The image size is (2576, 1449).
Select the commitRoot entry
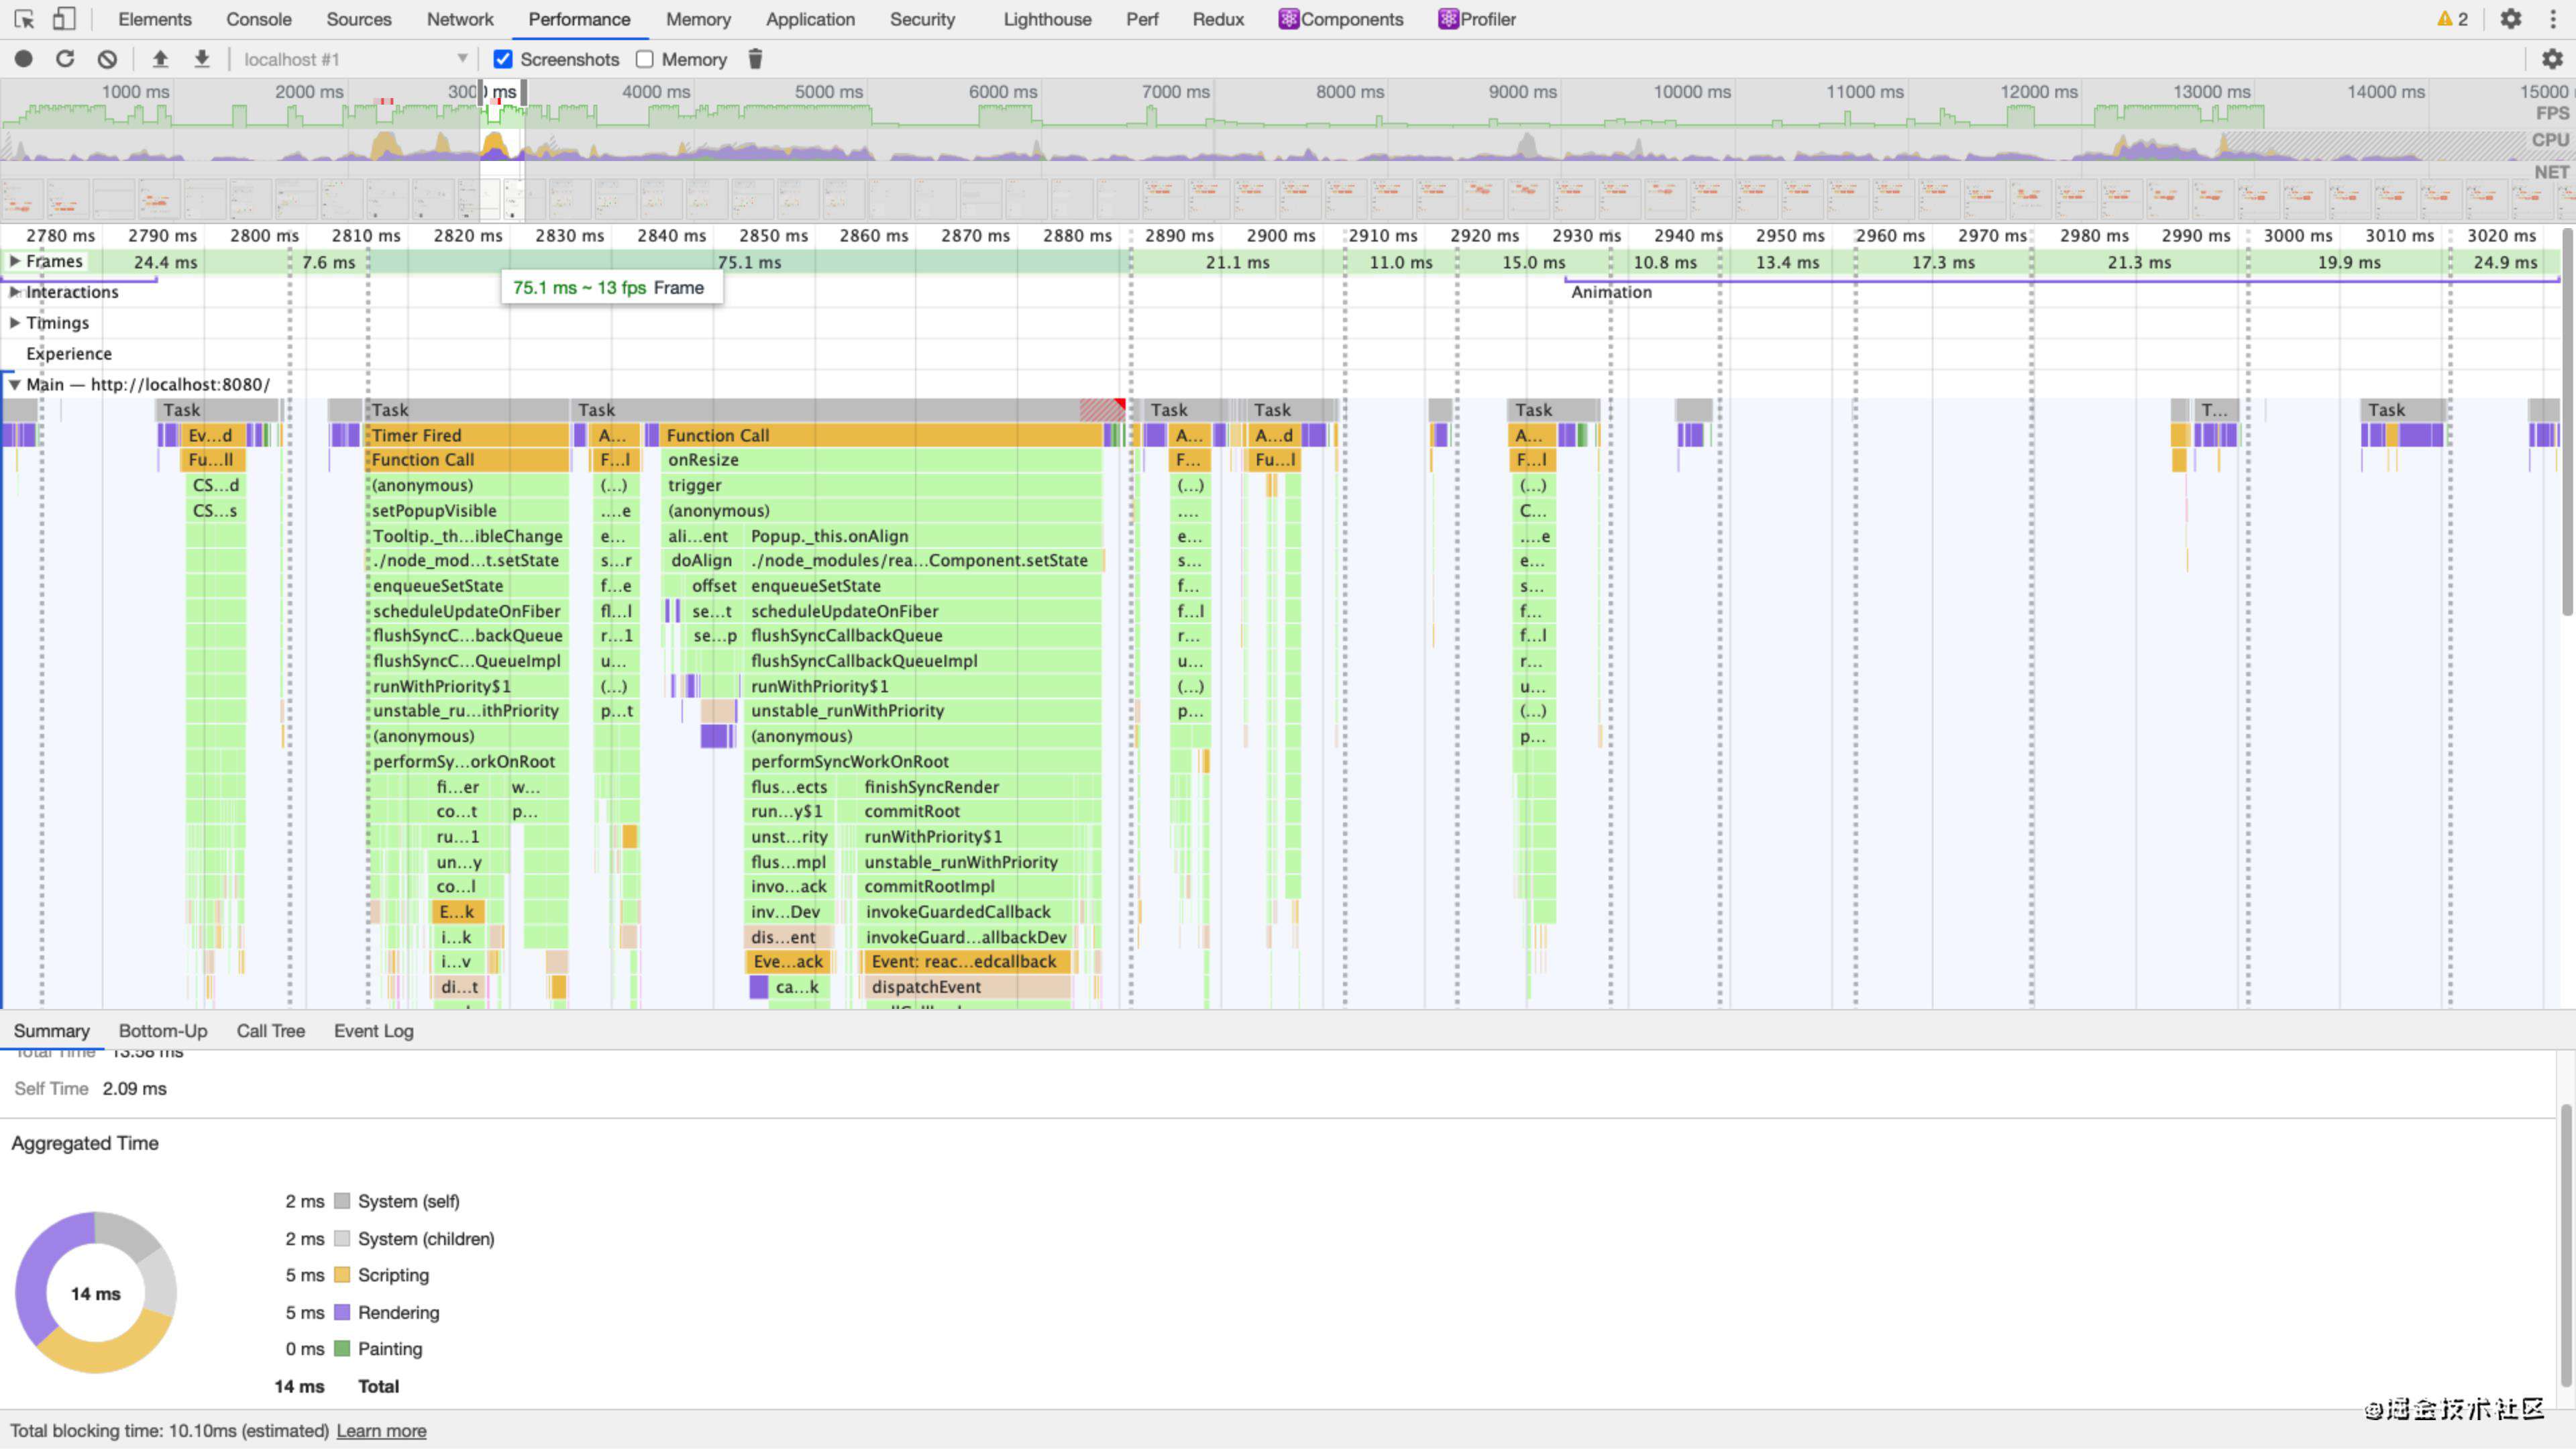coord(980,811)
